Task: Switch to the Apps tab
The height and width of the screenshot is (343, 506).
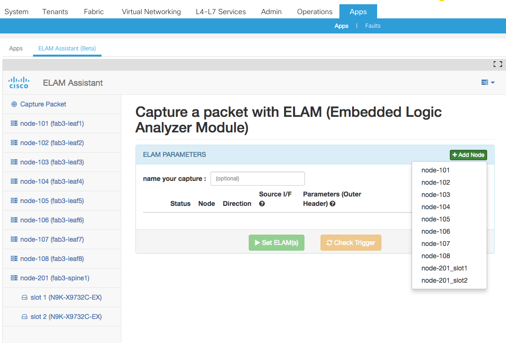Action: click(x=16, y=49)
